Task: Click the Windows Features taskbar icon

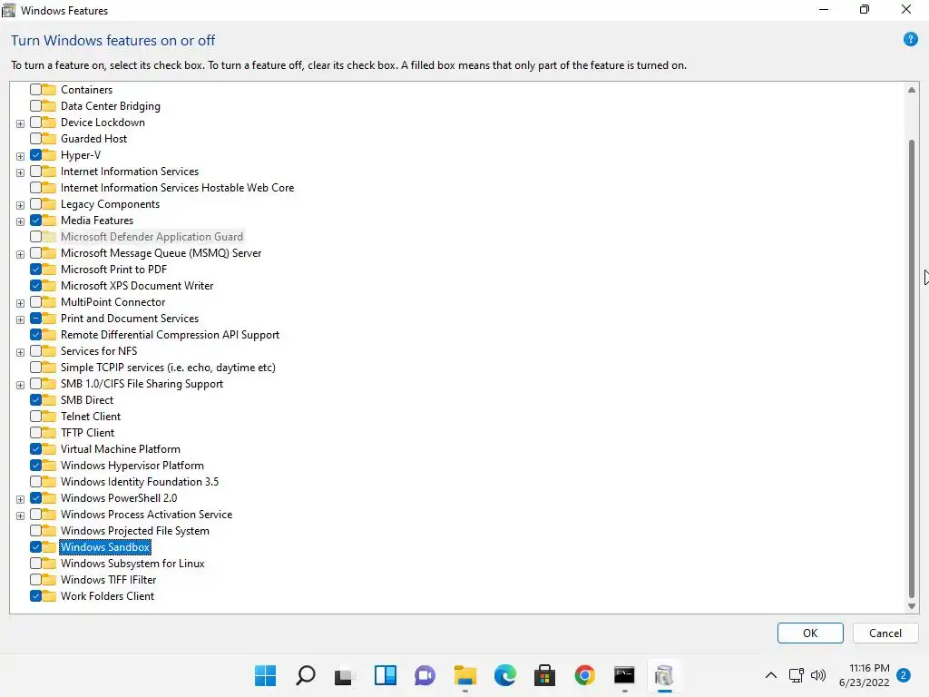Action: click(x=664, y=675)
